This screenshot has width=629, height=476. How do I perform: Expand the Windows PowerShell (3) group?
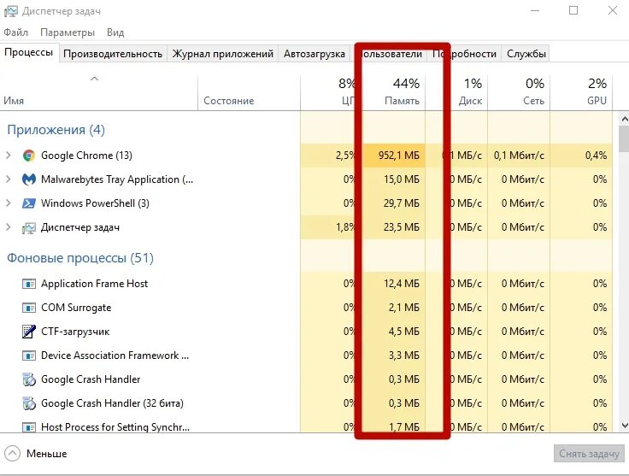(9, 203)
